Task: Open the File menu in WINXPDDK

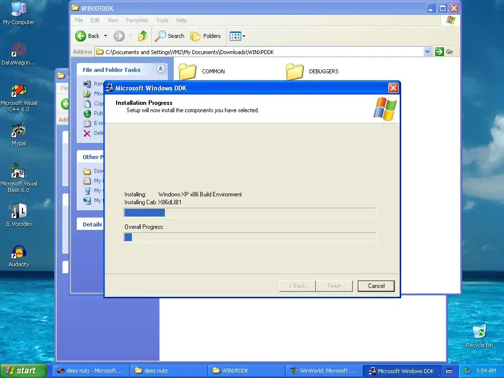Action: 79,20
